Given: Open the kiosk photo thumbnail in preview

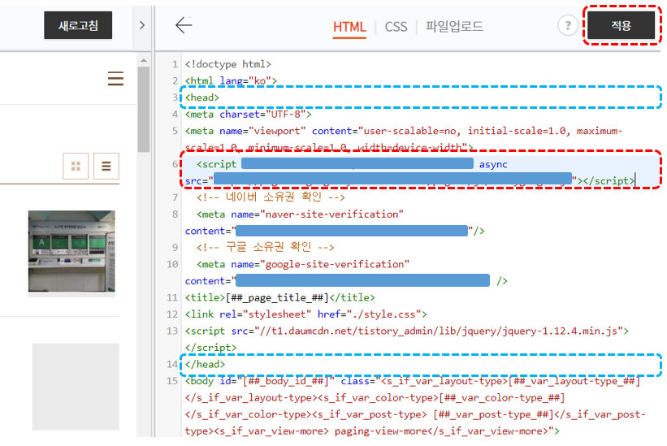Looking at the screenshot, I should click(x=71, y=251).
